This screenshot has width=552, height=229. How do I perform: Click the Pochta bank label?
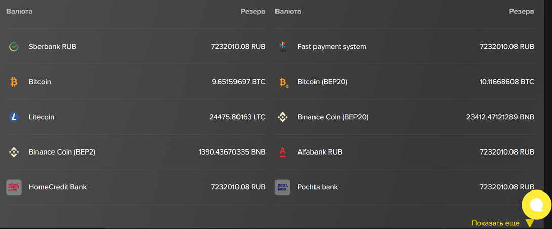(x=318, y=187)
